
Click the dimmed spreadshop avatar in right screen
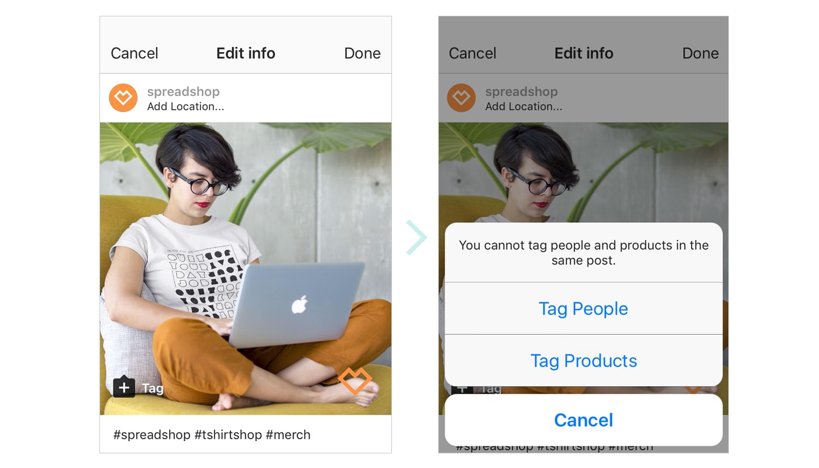pyautogui.click(x=461, y=98)
